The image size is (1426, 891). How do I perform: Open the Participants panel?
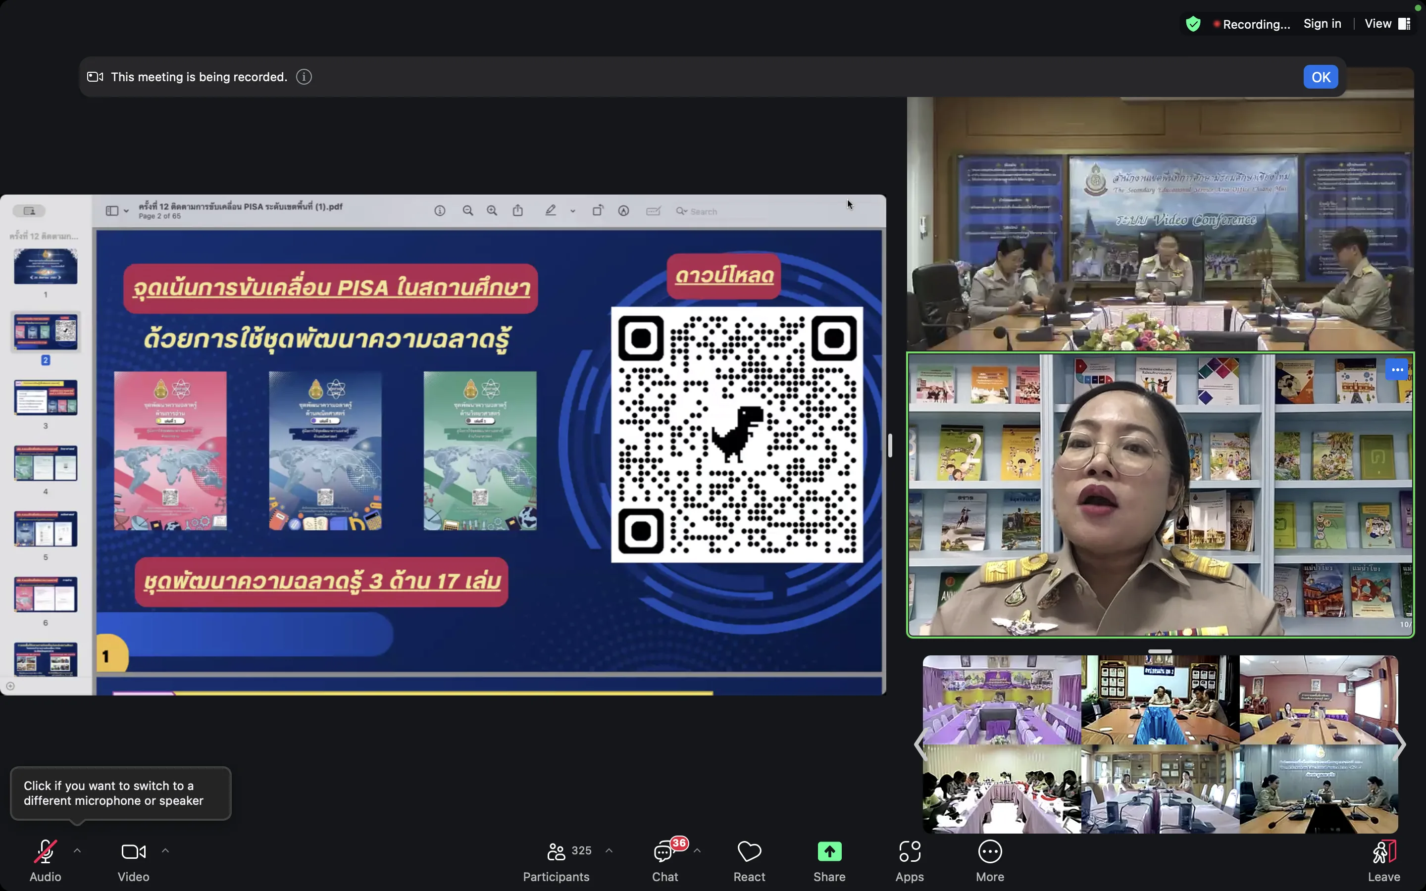point(556,860)
